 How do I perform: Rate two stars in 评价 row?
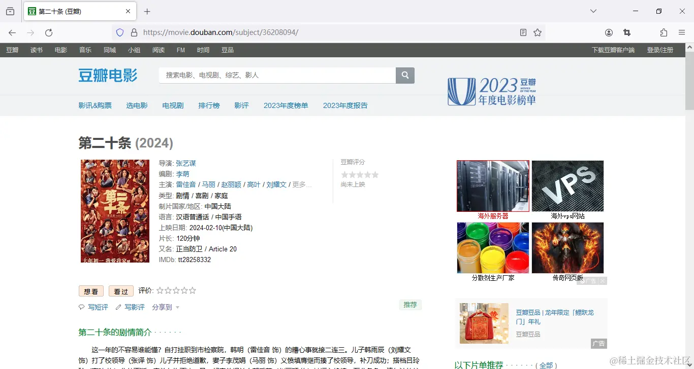168,290
